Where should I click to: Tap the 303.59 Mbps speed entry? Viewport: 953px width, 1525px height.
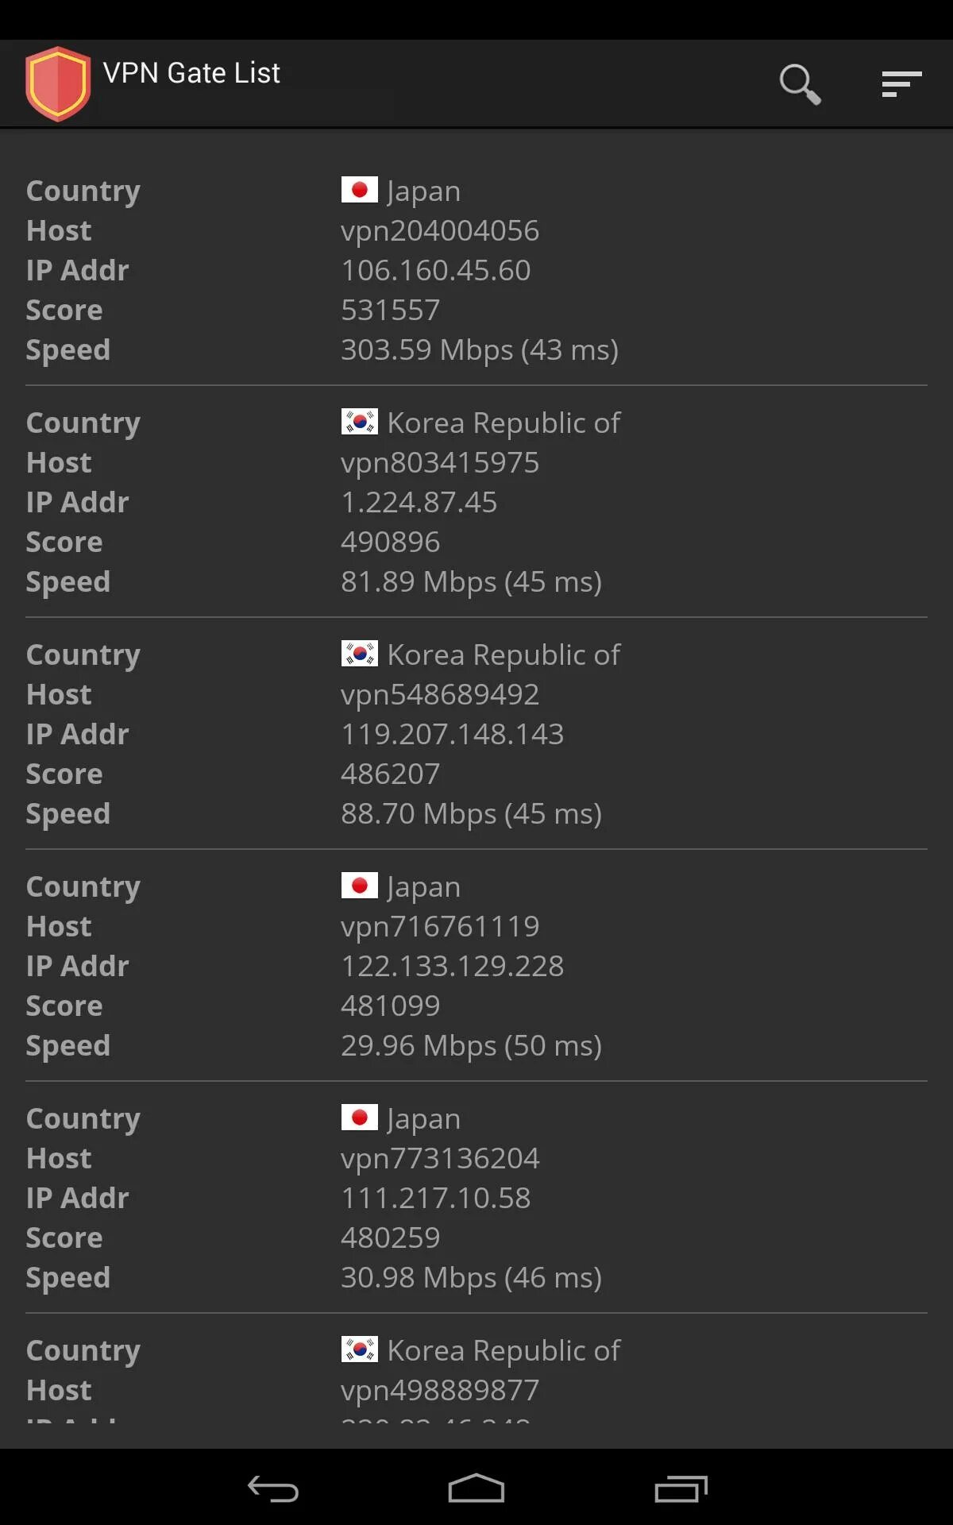479,349
